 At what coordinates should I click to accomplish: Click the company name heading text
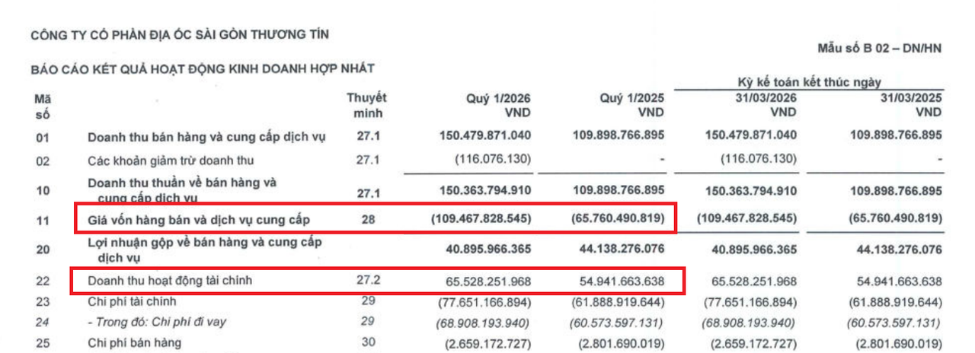[180, 35]
